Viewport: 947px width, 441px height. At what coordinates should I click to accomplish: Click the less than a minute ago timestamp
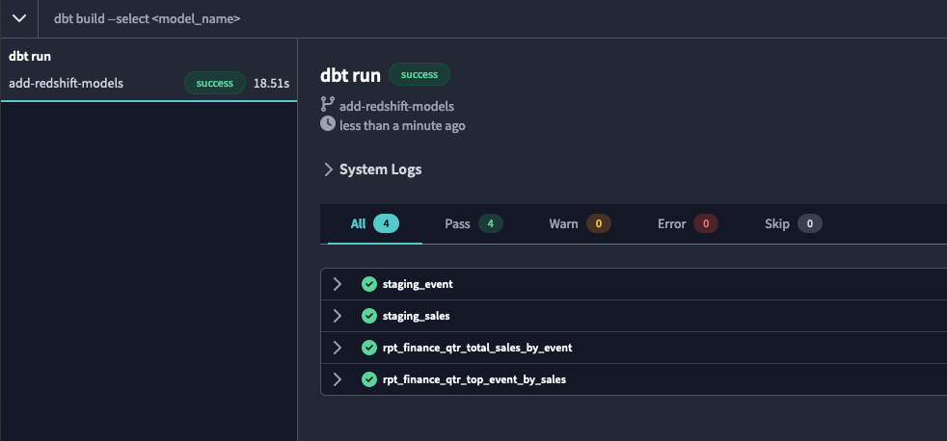click(x=402, y=126)
